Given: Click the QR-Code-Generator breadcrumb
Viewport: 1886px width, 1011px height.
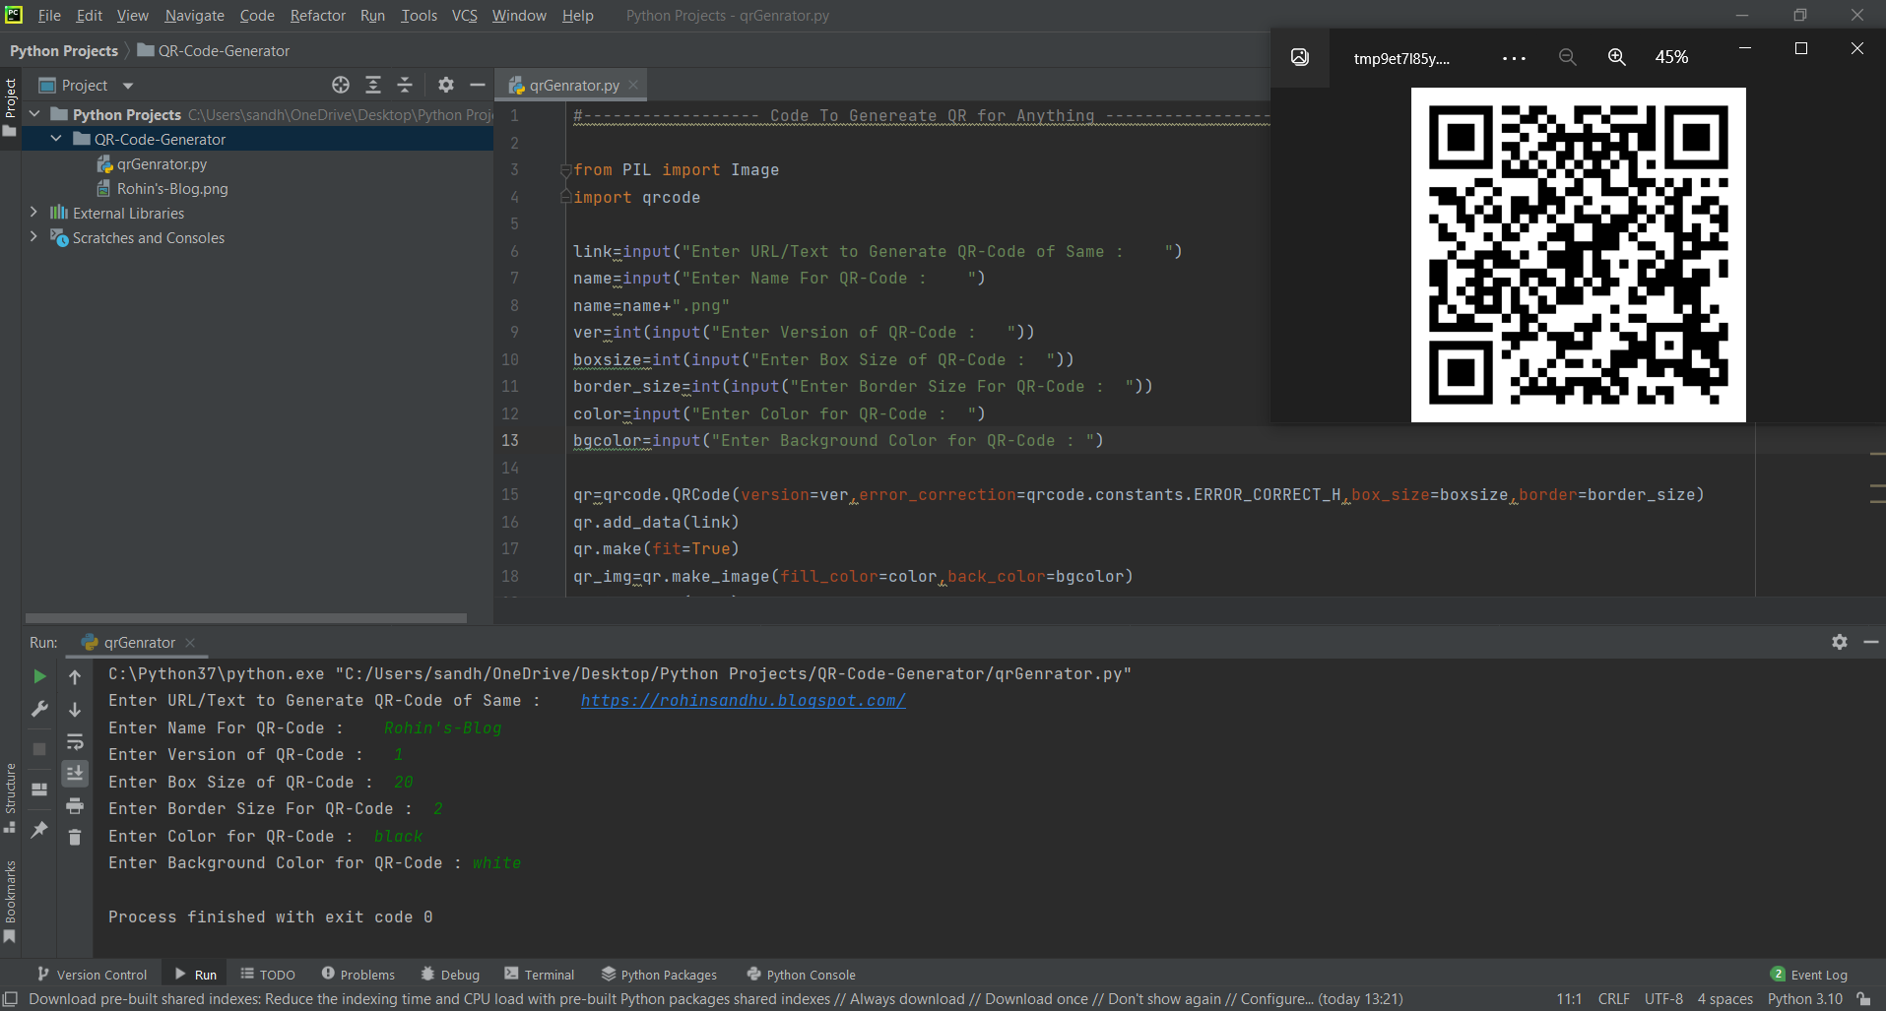Looking at the screenshot, I should (214, 51).
